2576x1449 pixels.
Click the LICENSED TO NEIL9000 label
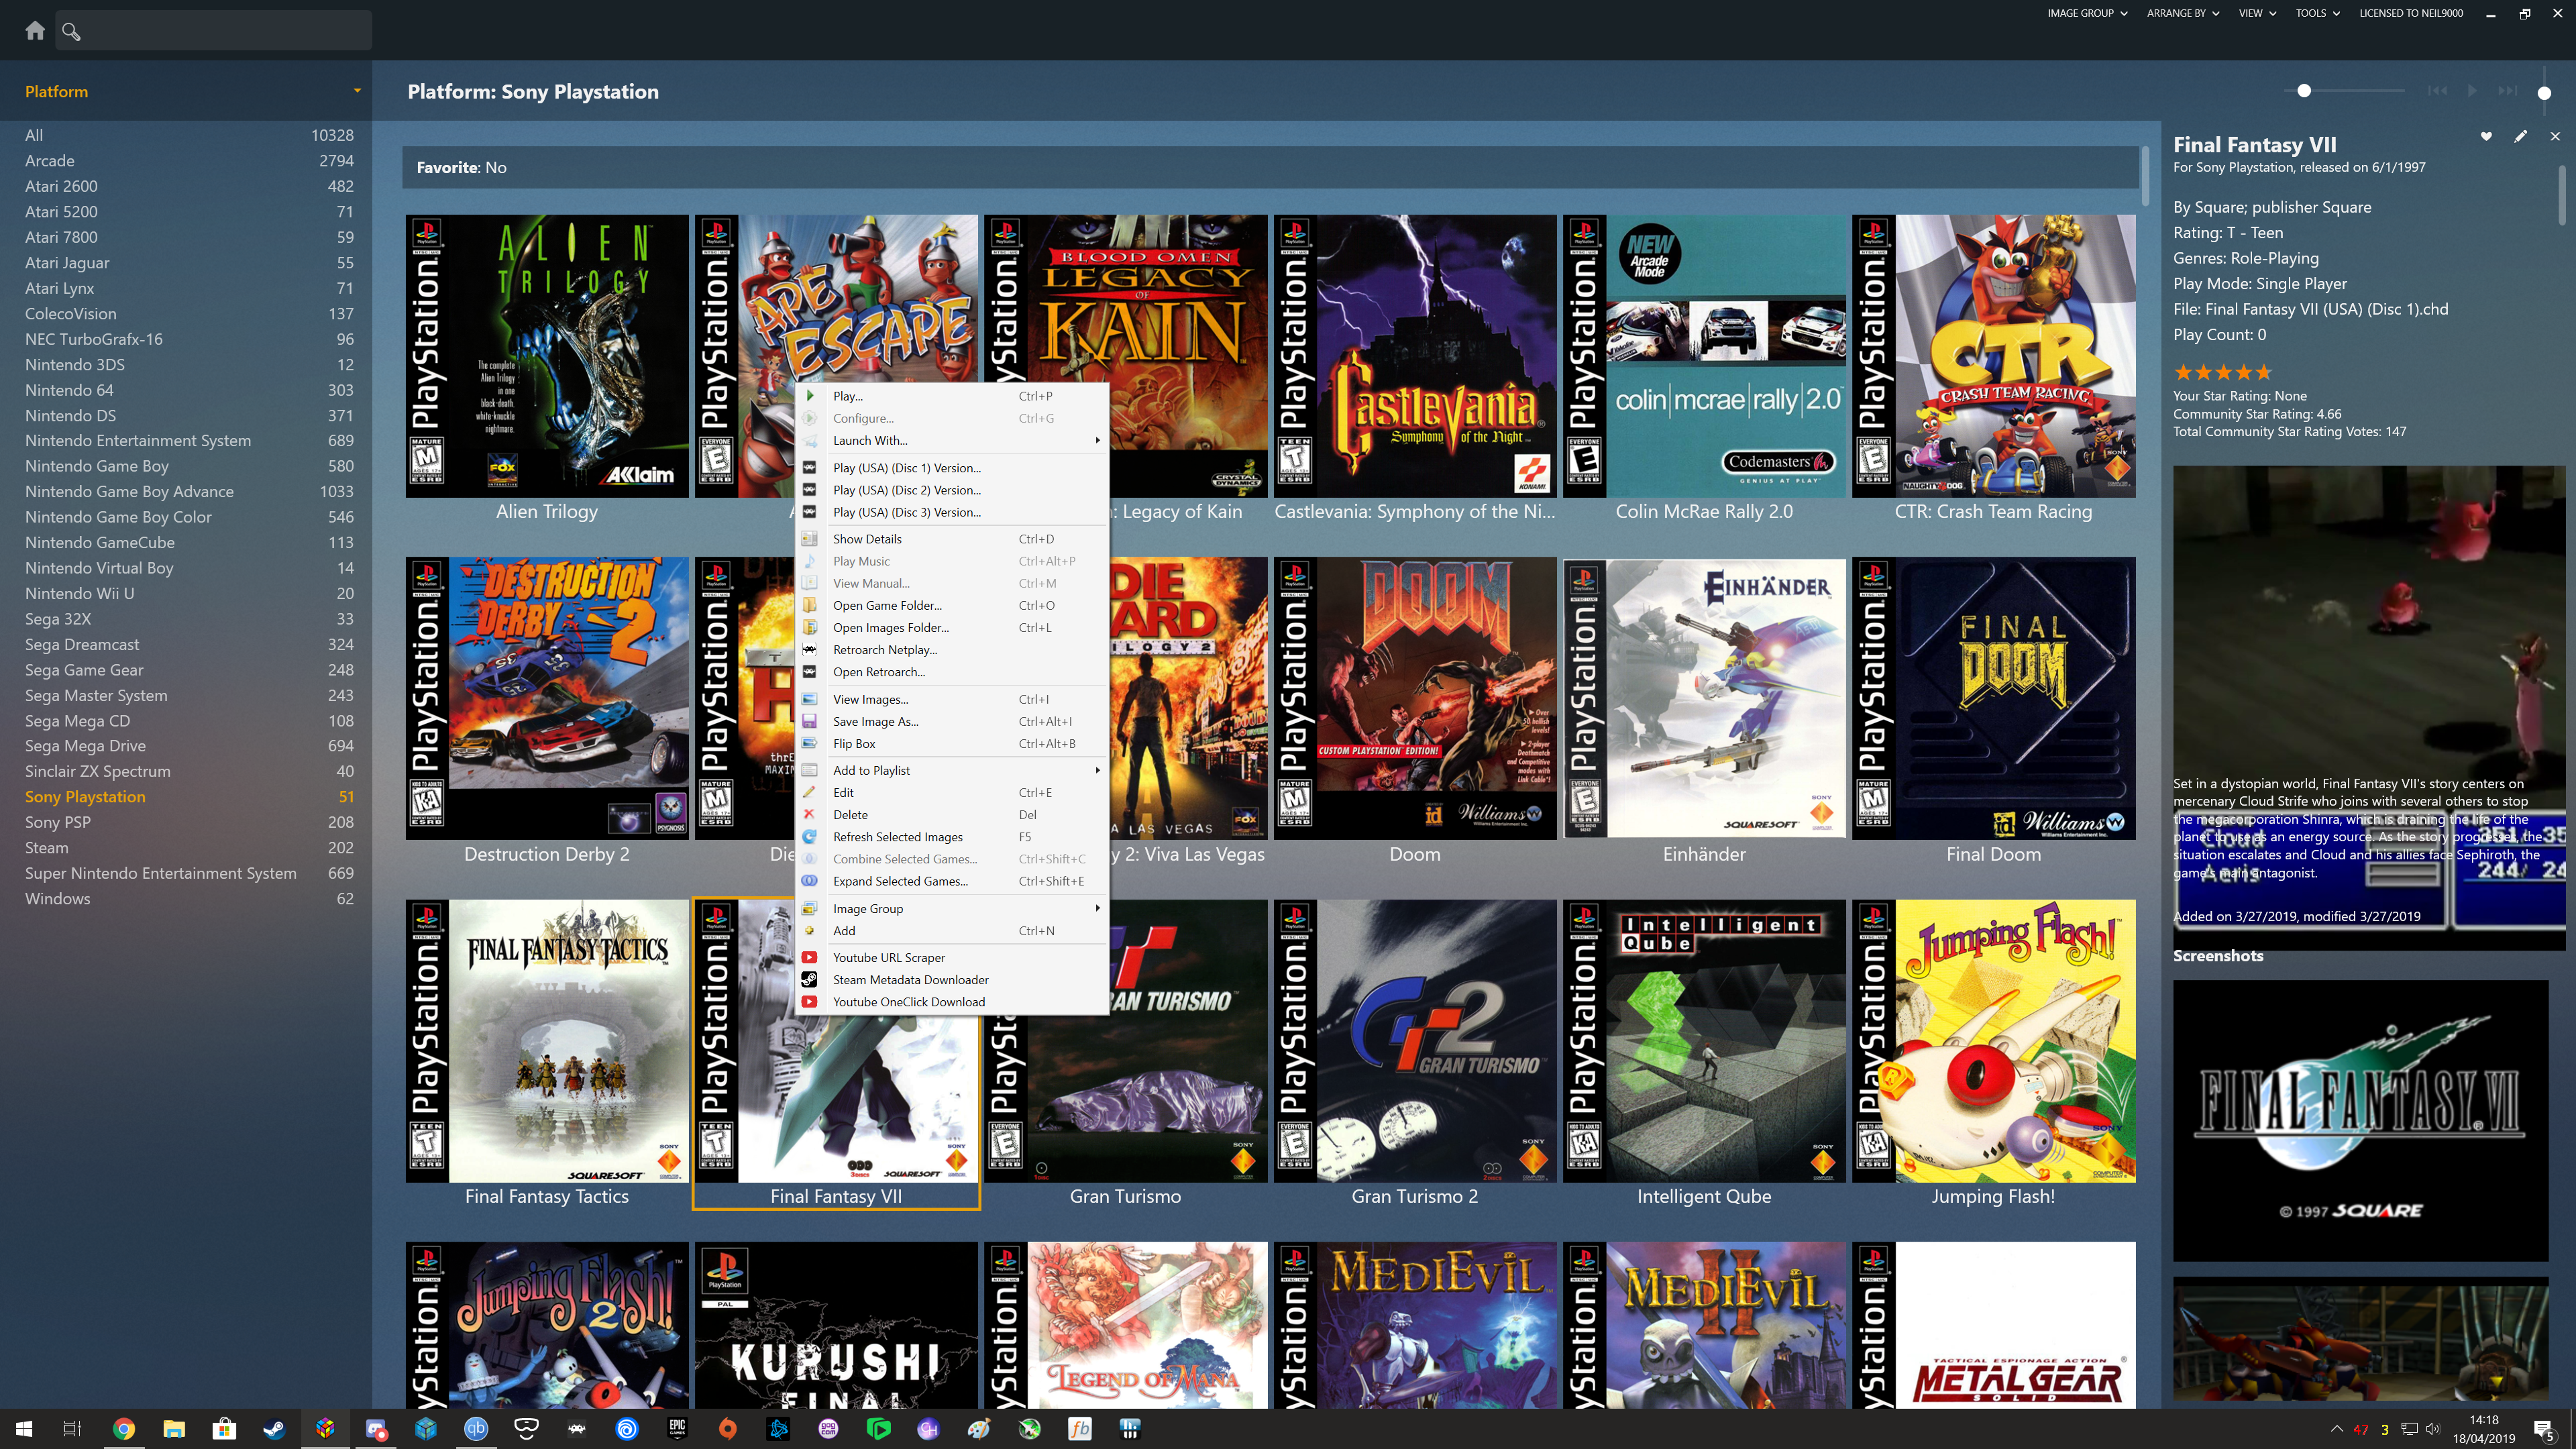[x=2411, y=13]
